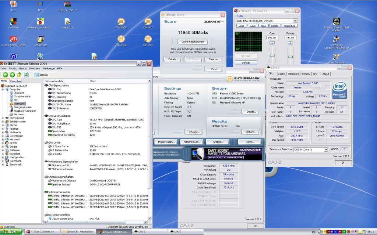Image resolution: width=377 pixels, height=235 pixels.
Task: Click the Graphs button in 3DMark05
Action: (x=218, y=142)
